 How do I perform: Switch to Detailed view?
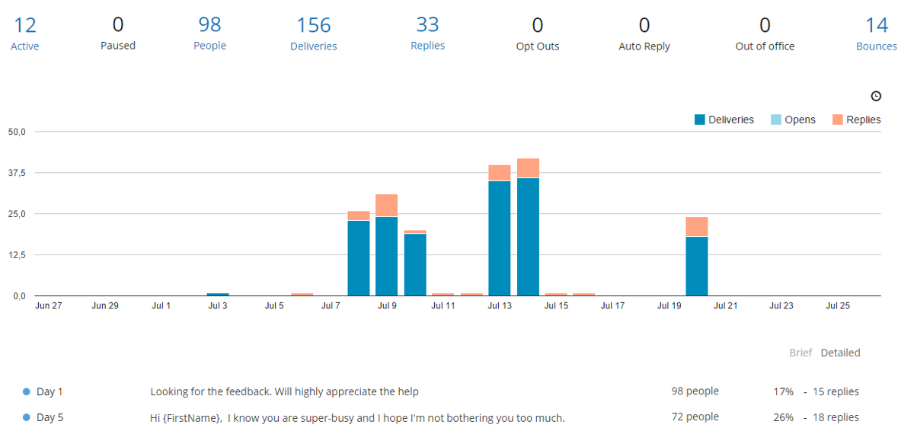[x=840, y=353]
